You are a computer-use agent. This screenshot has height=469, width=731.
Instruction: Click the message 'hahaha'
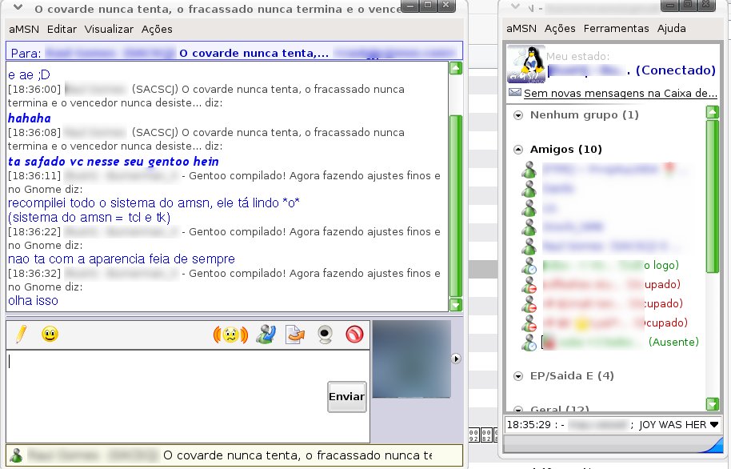30,118
